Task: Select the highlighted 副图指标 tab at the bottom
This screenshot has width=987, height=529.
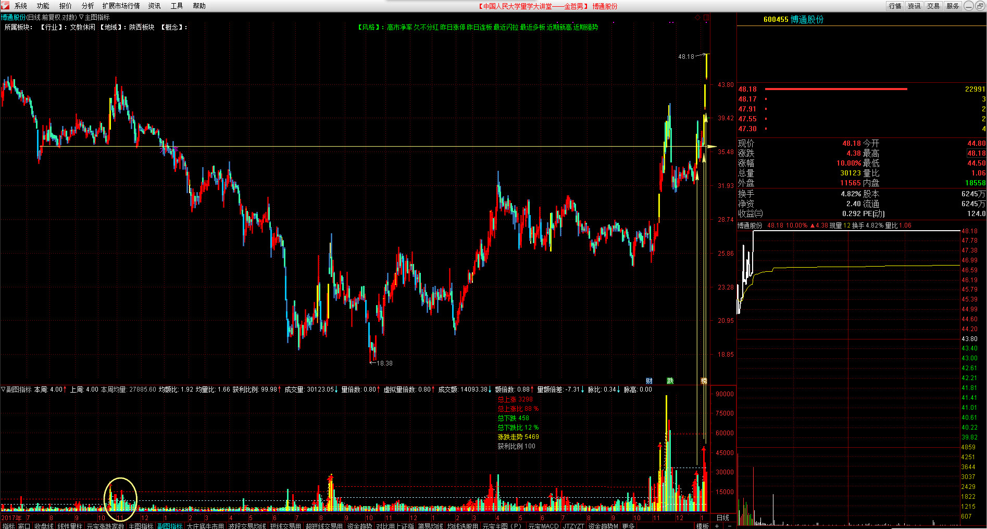Action: click(170, 525)
